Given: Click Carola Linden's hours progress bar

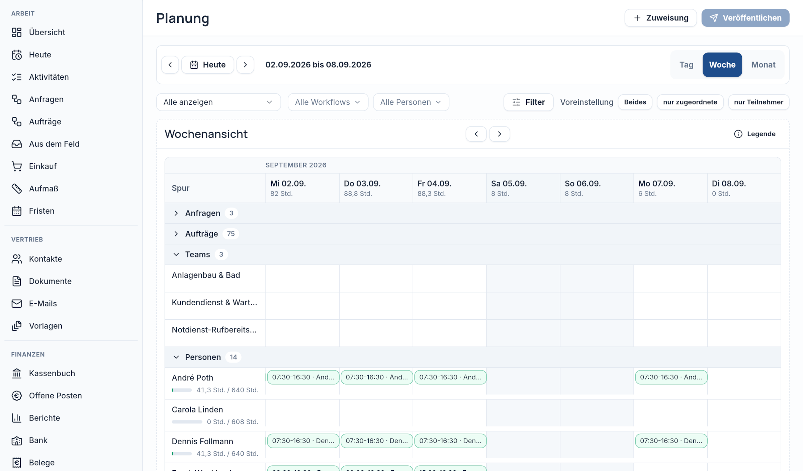Looking at the screenshot, I should [187, 422].
